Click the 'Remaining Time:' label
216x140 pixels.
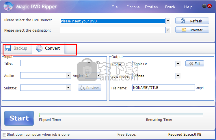coord(159,120)
